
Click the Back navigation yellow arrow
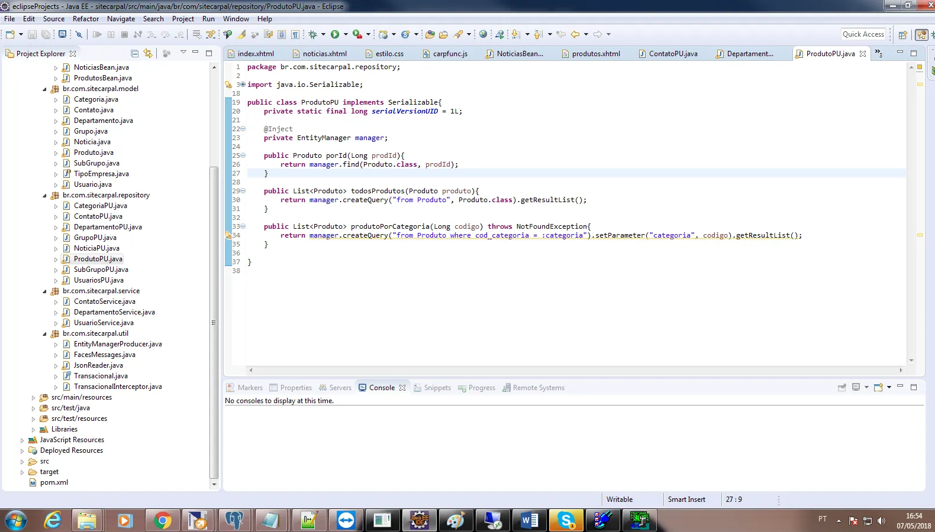click(x=575, y=34)
